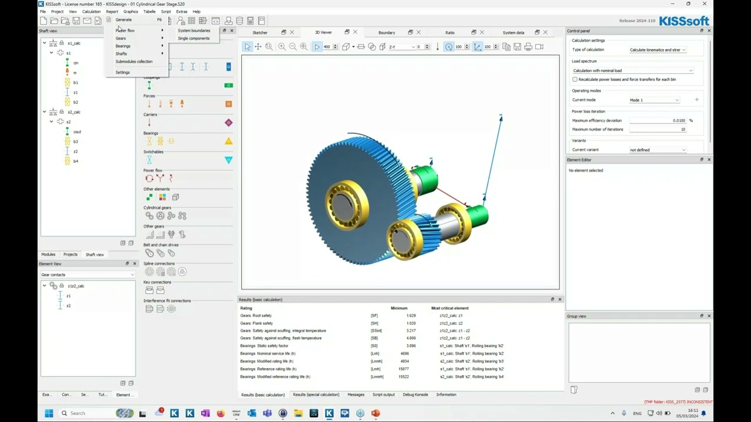Open the Calculation menu

point(91,12)
